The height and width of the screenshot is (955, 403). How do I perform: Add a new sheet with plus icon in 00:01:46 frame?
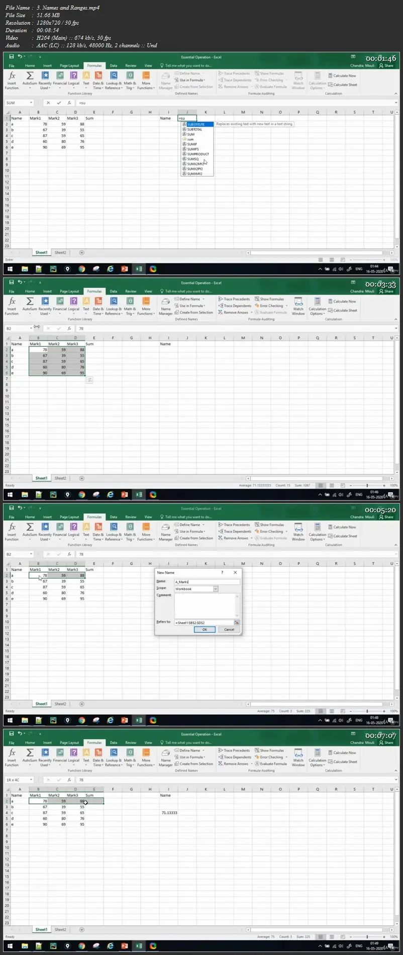pyautogui.click(x=82, y=253)
